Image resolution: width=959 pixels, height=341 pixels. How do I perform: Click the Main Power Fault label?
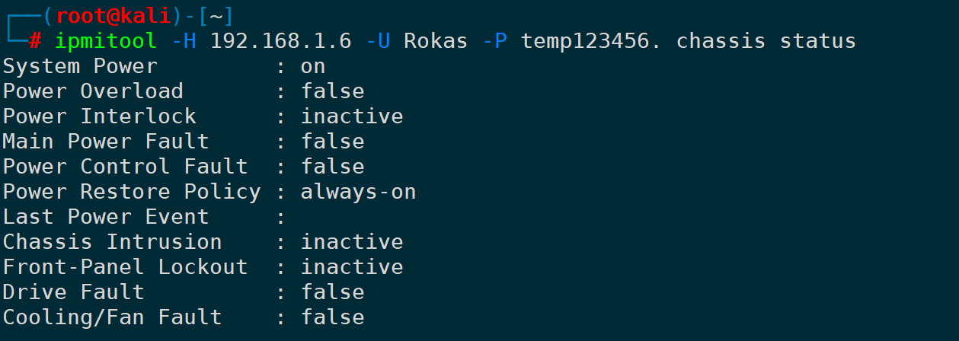tap(106, 142)
